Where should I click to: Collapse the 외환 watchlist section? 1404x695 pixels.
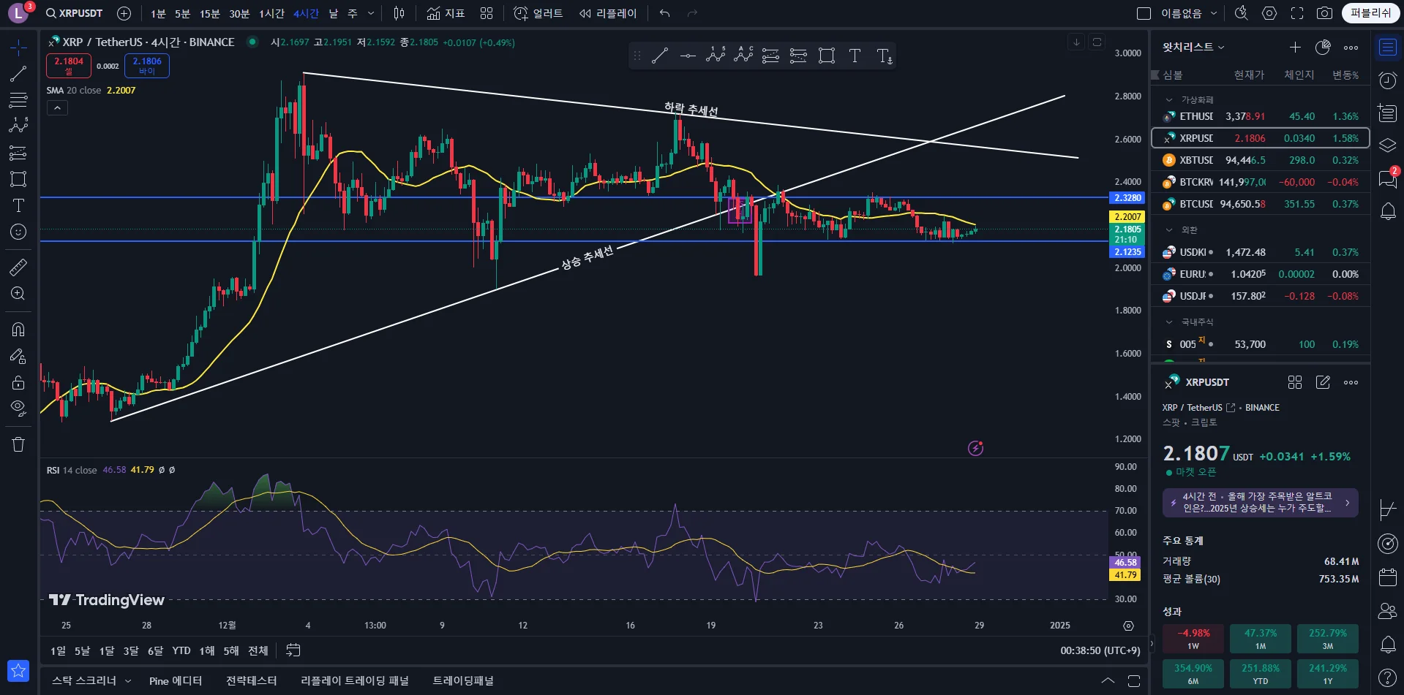click(1168, 230)
